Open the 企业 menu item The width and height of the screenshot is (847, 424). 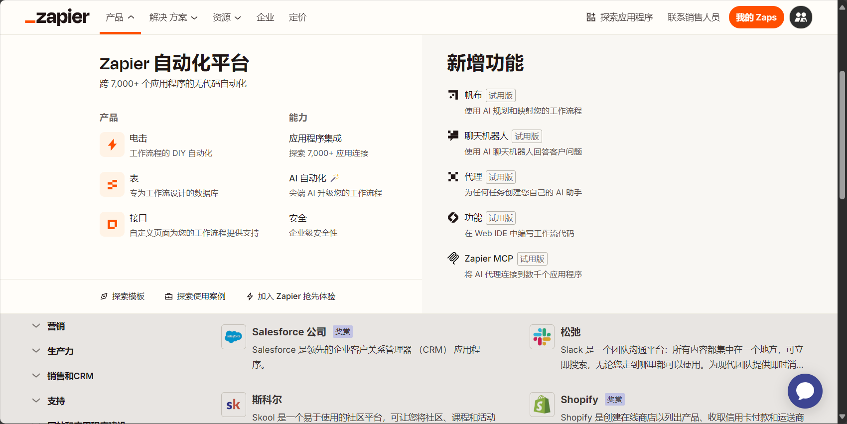coord(266,17)
